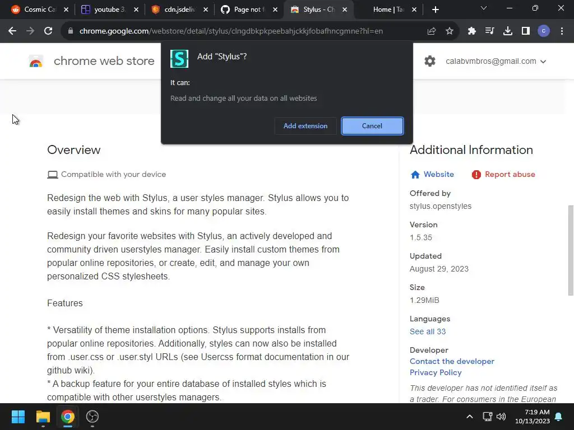The height and width of the screenshot is (430, 574).
Task: Click the August 29, 2023 updated date
Action: [x=439, y=269]
